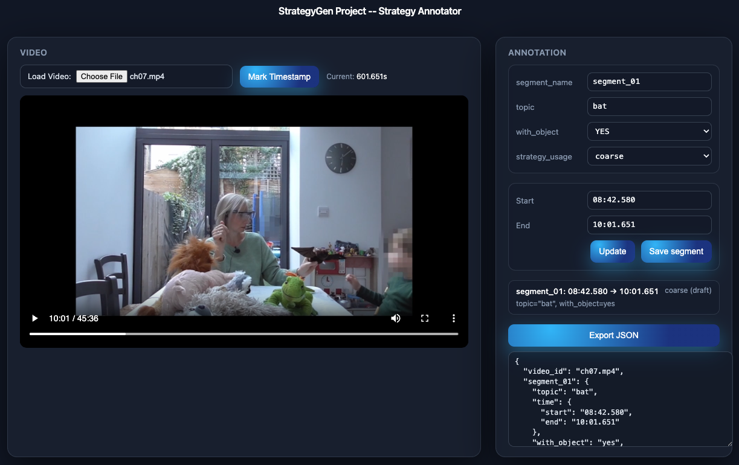Expand the strategy_usage dropdown
This screenshot has width=739, height=465.
[x=649, y=156]
